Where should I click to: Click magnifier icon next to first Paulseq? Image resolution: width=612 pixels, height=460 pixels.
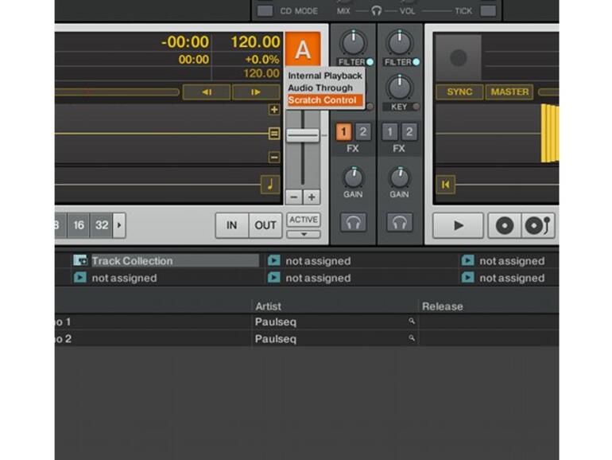(x=412, y=322)
